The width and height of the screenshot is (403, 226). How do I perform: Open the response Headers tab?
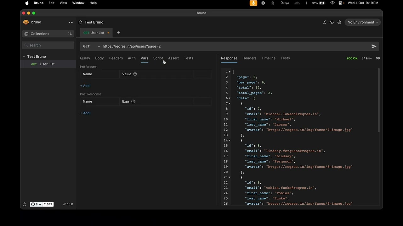pyautogui.click(x=249, y=58)
